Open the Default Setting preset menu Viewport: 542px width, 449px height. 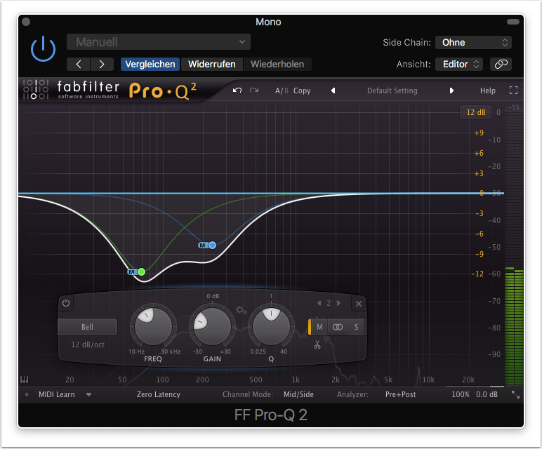pos(392,91)
